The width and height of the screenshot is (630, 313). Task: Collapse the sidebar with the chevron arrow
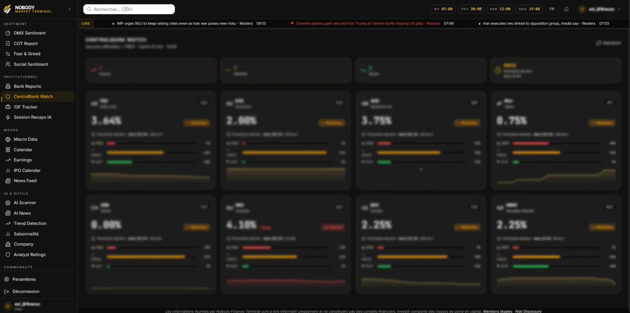[70, 9]
